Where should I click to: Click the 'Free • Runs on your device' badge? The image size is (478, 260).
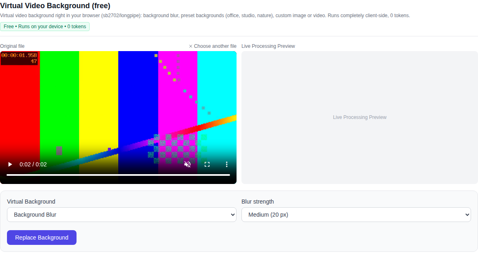coord(45,27)
